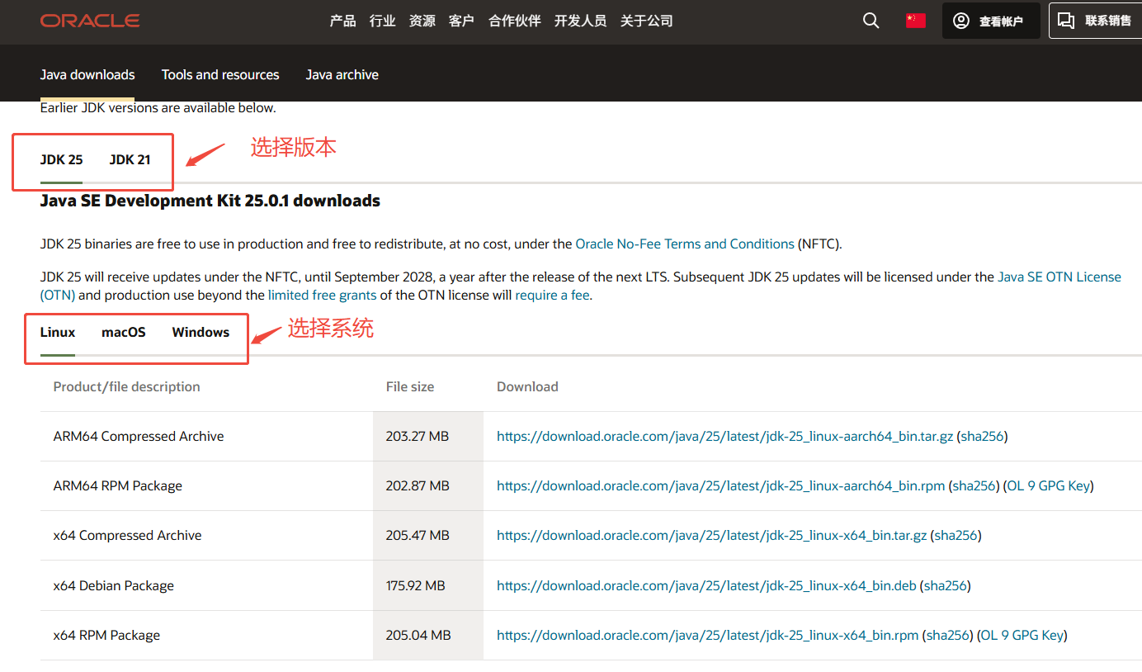Click the limited free grants link
This screenshot has width=1142, height=672.
323,295
